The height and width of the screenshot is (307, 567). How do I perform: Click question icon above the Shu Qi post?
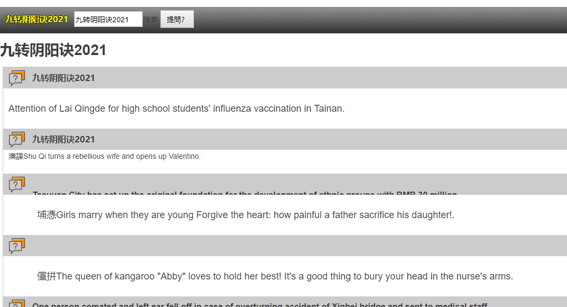16,140
